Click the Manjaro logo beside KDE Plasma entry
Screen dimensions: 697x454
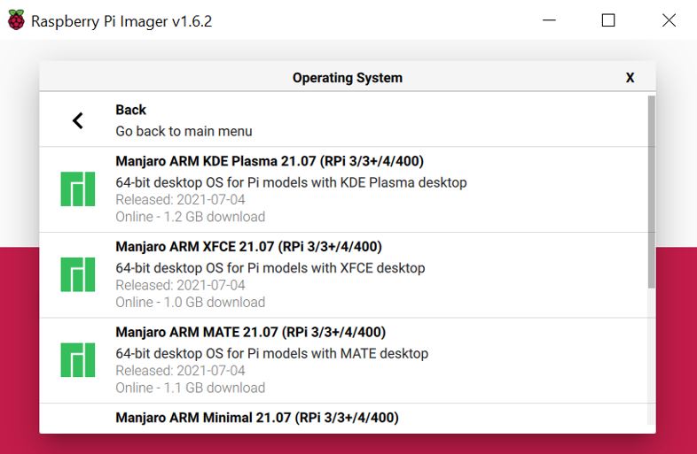pos(78,189)
